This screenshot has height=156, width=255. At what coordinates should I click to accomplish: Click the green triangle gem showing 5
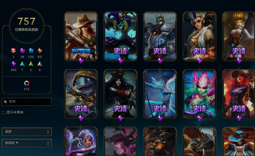31,63
